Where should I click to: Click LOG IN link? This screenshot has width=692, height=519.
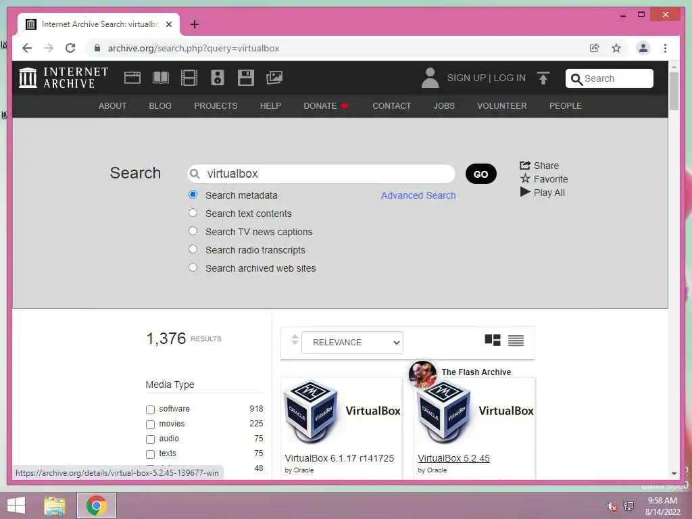click(x=510, y=78)
